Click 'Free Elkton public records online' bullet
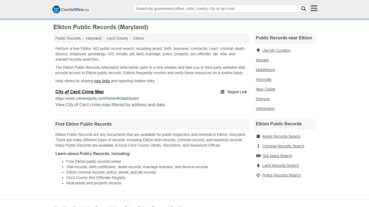369x207 pixels. [94, 161]
